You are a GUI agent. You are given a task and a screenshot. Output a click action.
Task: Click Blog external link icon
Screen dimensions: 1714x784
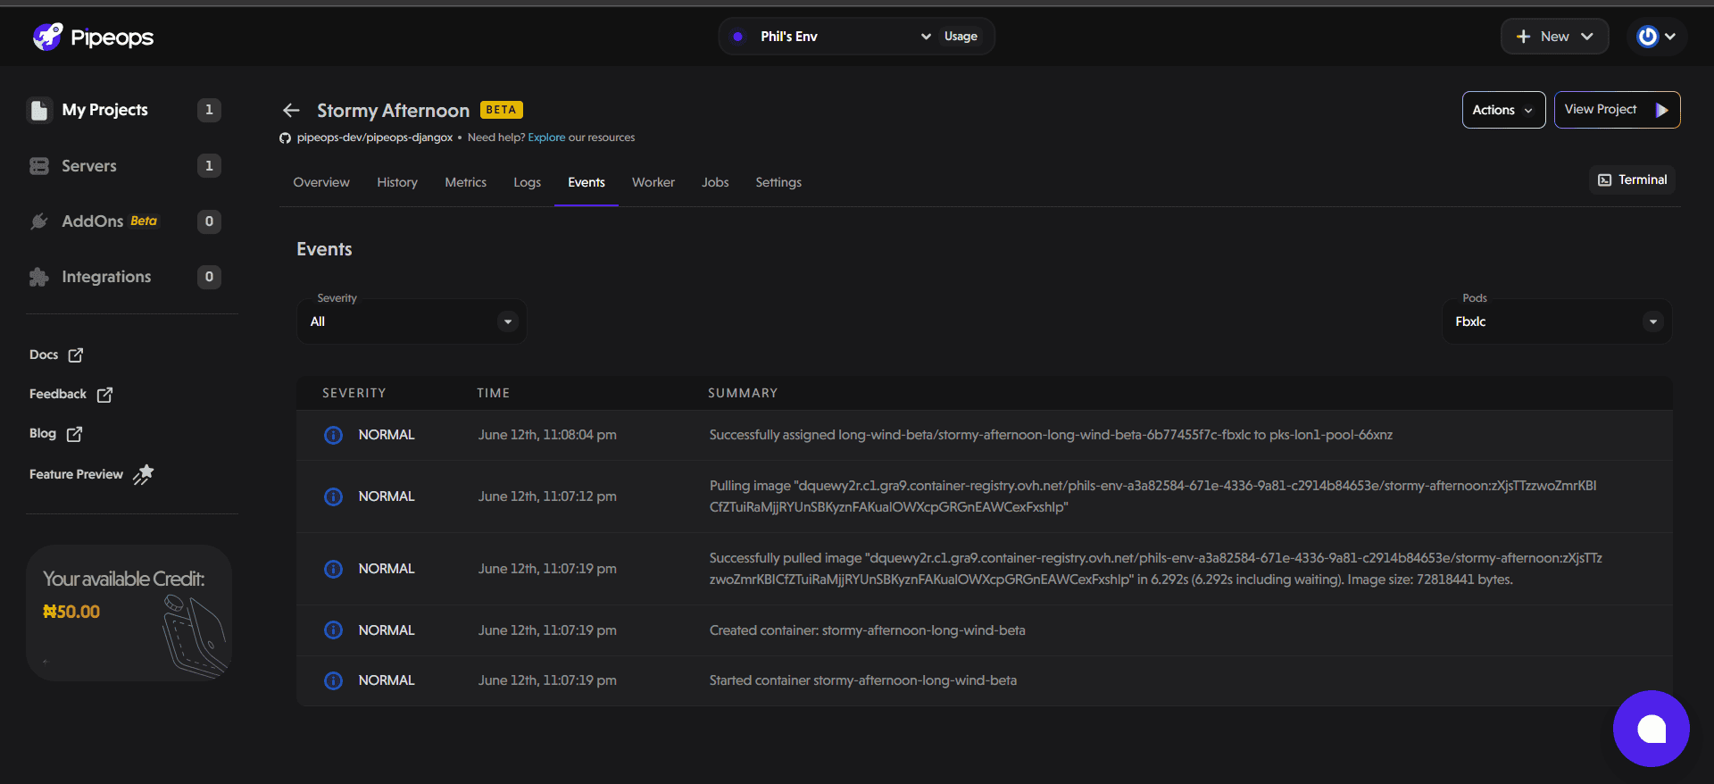pyautogui.click(x=74, y=434)
